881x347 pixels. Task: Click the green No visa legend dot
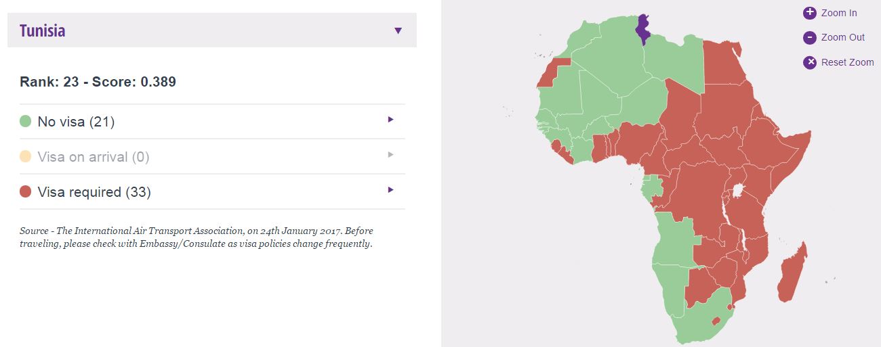pyautogui.click(x=26, y=122)
